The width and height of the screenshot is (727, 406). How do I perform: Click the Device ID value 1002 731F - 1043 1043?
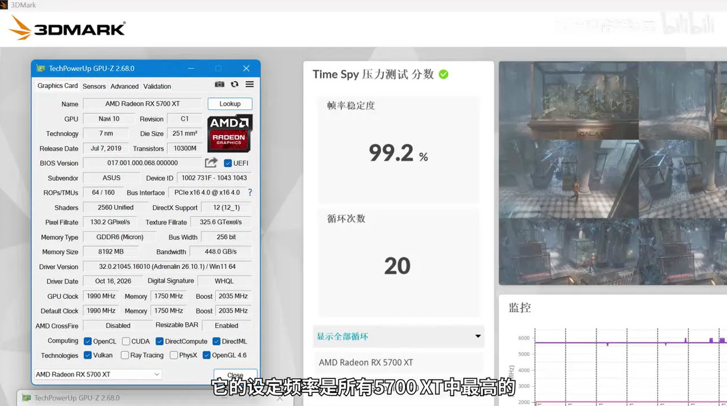pyautogui.click(x=214, y=178)
